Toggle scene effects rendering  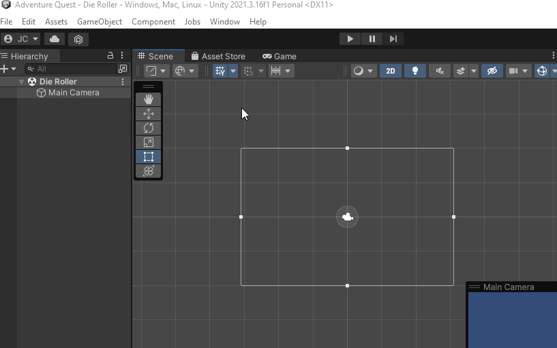coord(461,71)
